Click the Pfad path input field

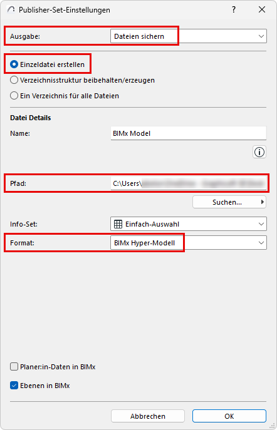coord(189,183)
